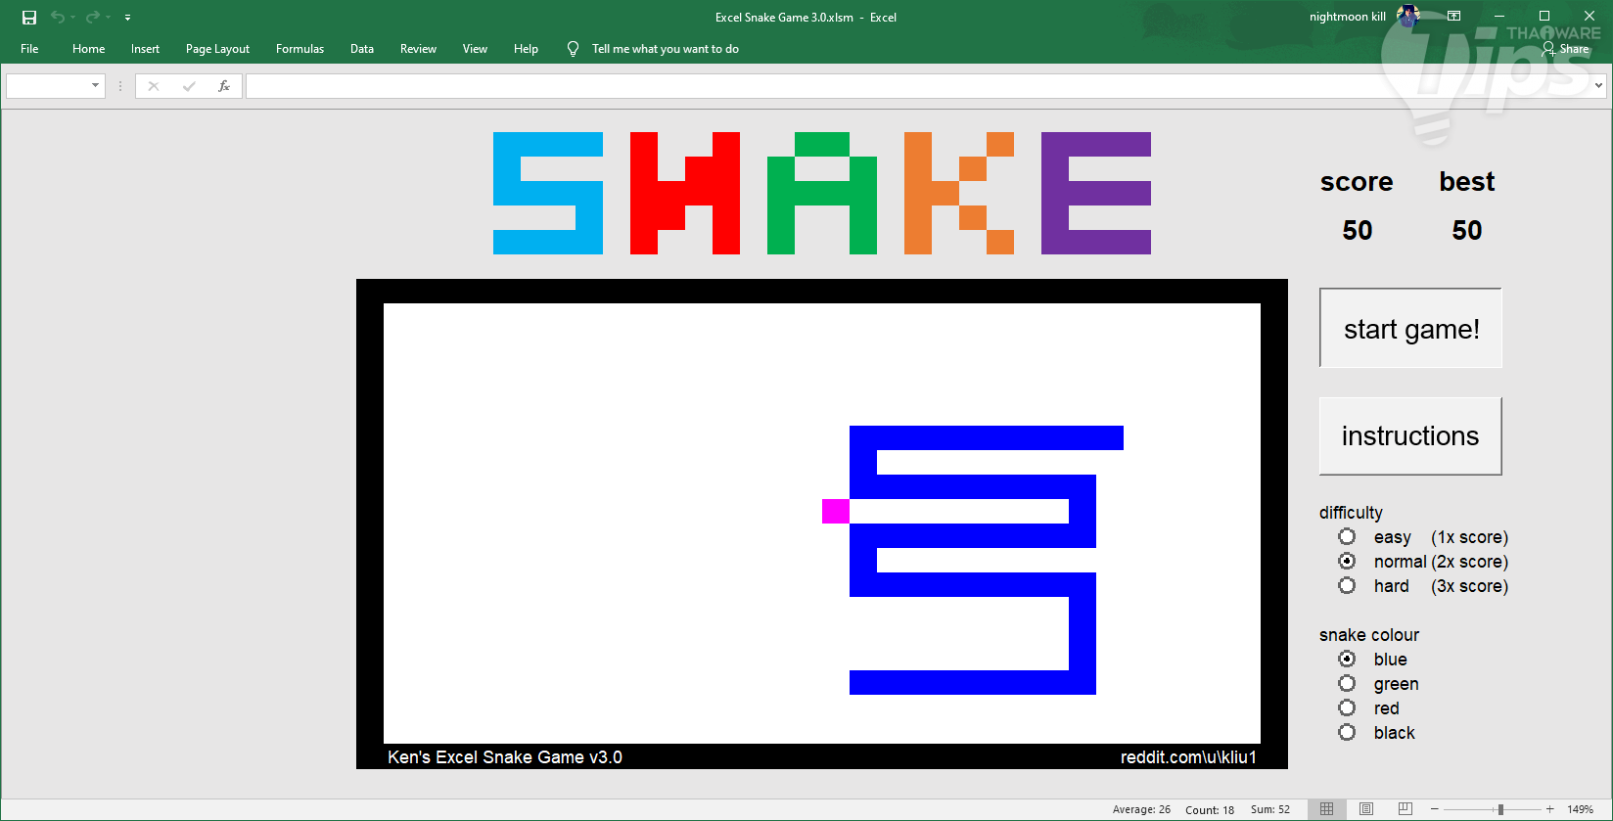Open zoom dialog via 149% level

point(1581,809)
